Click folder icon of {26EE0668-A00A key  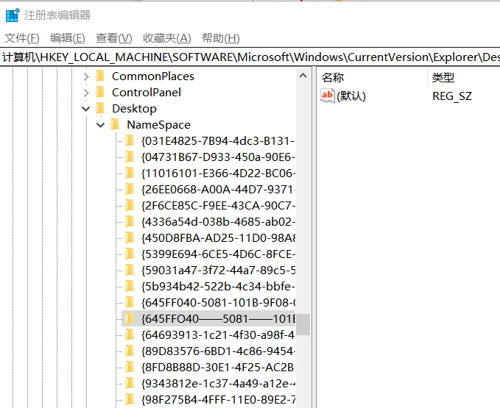tap(130, 190)
